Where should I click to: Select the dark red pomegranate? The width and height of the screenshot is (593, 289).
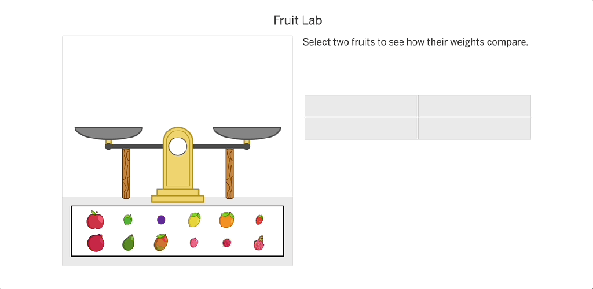tap(96, 243)
